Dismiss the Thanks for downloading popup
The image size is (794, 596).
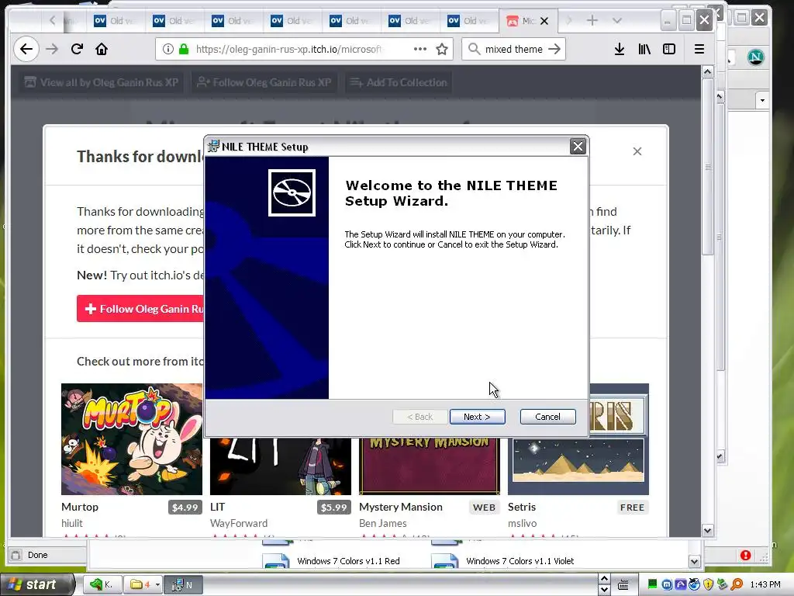637,151
